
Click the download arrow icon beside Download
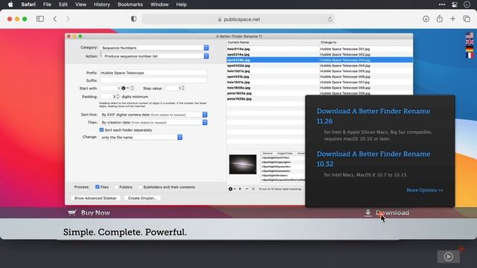[x=368, y=213]
